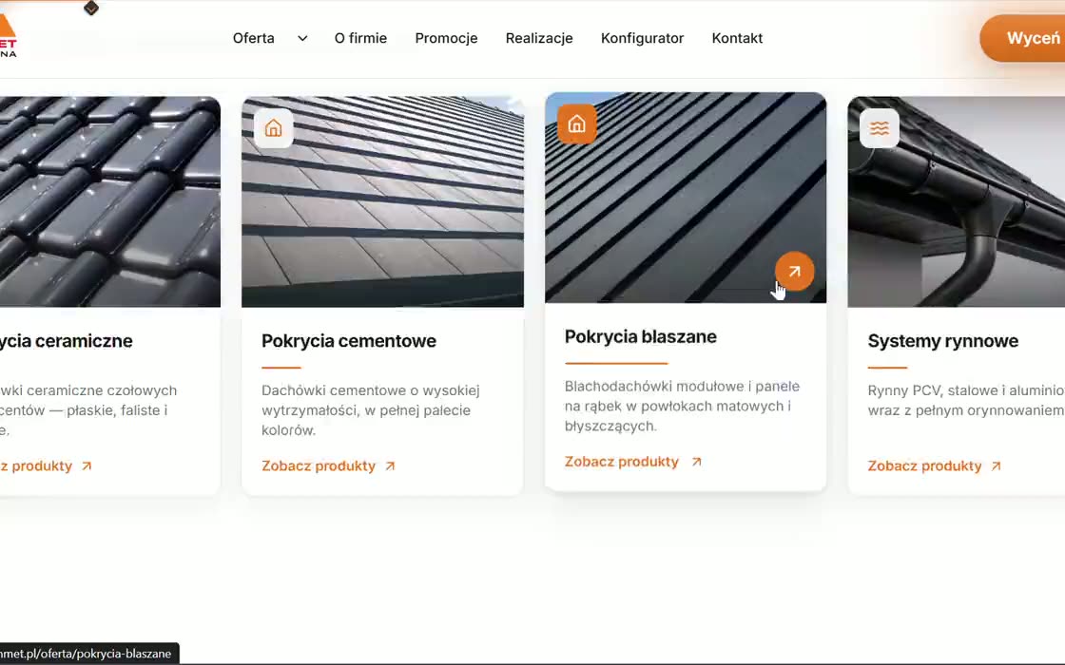The width and height of the screenshot is (1065, 665).
Task: Click the arrow icon next to Pokrycia cementowe's Zobacz produkty
Action: click(x=390, y=466)
